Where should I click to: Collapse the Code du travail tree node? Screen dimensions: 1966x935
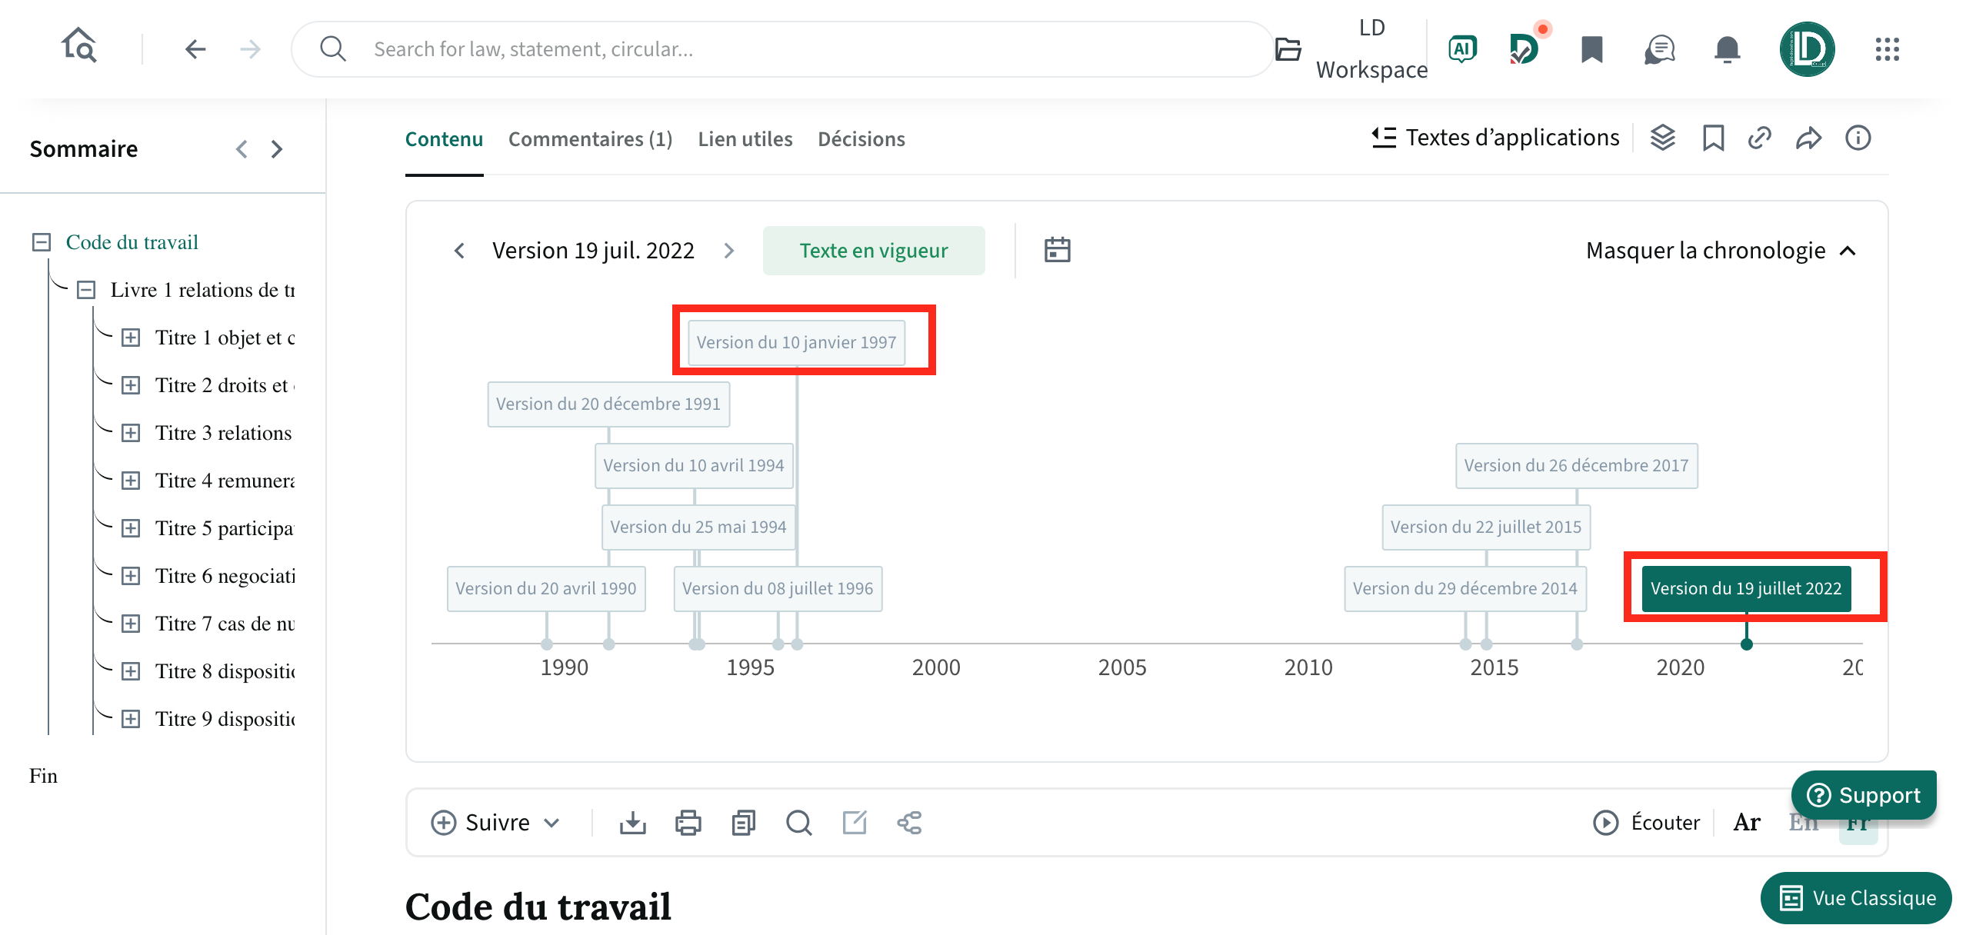(42, 242)
